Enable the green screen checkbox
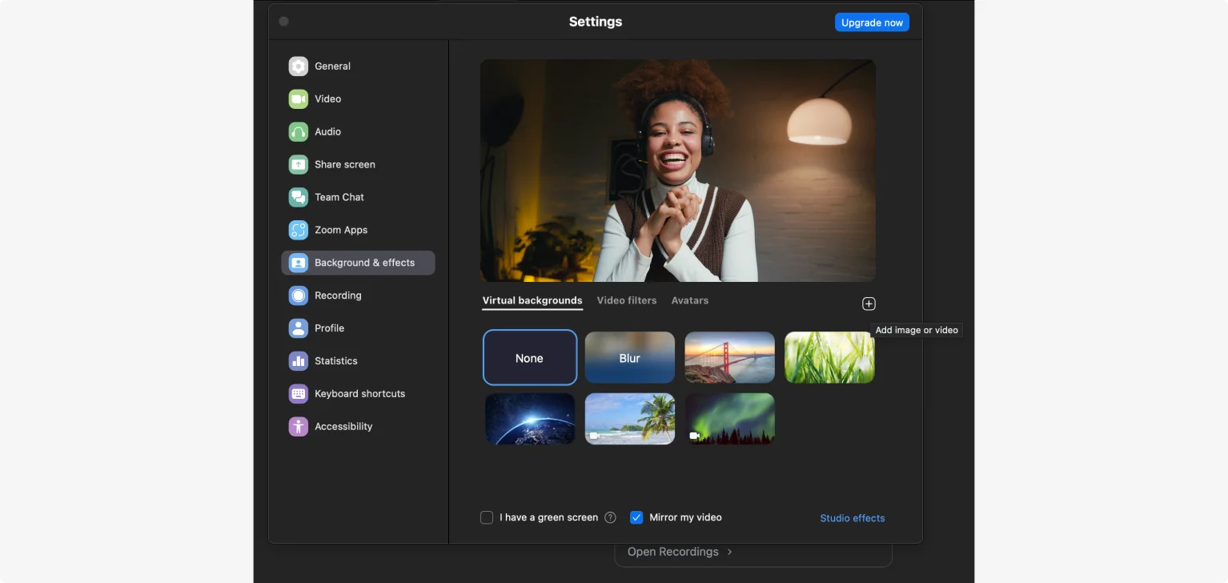This screenshot has width=1228, height=583. click(486, 517)
